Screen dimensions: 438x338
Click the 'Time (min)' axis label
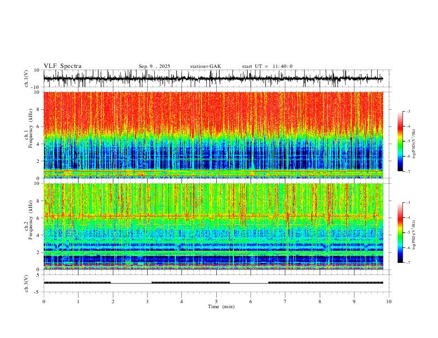tap(221, 307)
